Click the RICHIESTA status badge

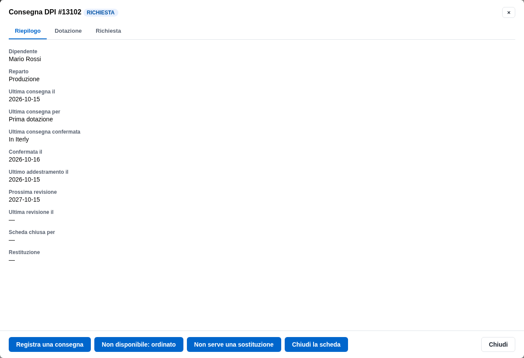click(x=101, y=13)
